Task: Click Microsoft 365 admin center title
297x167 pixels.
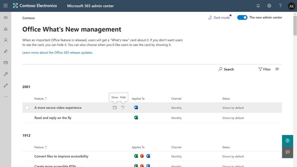Action: (90, 6)
